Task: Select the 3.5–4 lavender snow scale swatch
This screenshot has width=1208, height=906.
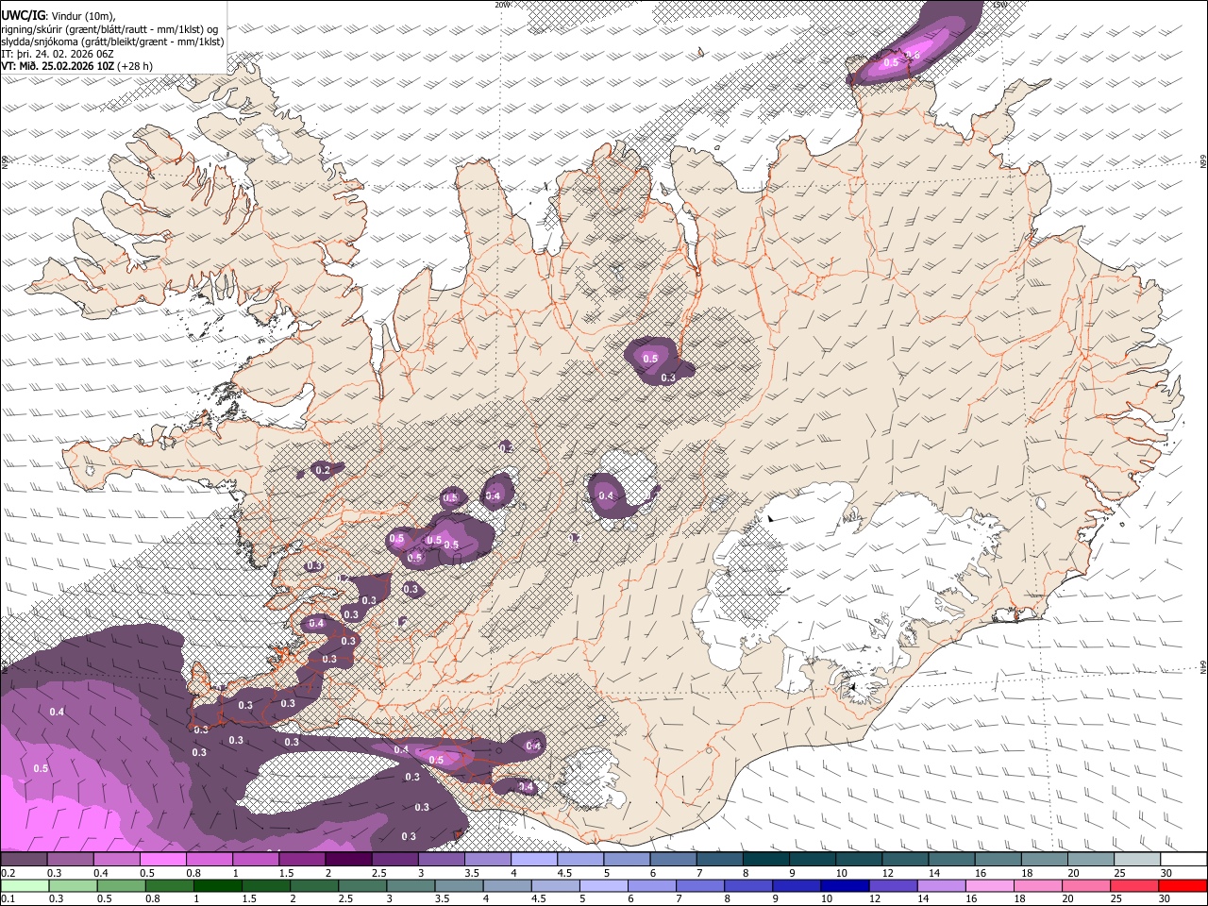Action: tap(488, 859)
